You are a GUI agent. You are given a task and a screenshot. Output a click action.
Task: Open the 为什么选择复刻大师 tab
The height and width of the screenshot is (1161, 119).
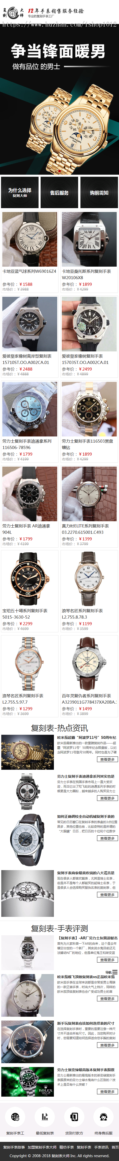20,193
